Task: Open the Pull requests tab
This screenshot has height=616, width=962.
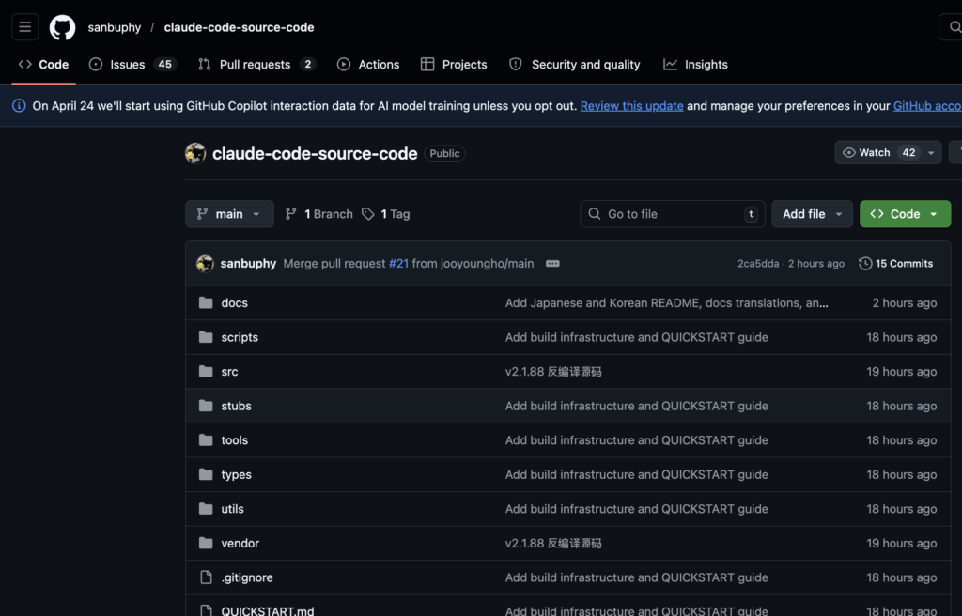Action: tap(256, 65)
